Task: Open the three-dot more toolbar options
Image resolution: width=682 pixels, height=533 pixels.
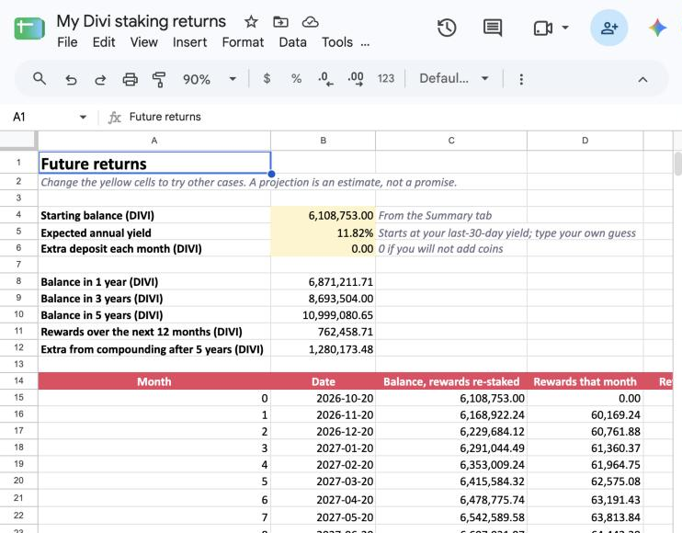Action: click(x=521, y=80)
